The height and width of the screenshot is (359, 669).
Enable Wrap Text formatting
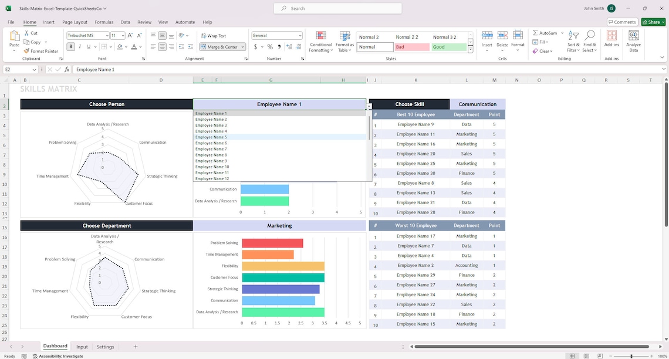pyautogui.click(x=214, y=35)
